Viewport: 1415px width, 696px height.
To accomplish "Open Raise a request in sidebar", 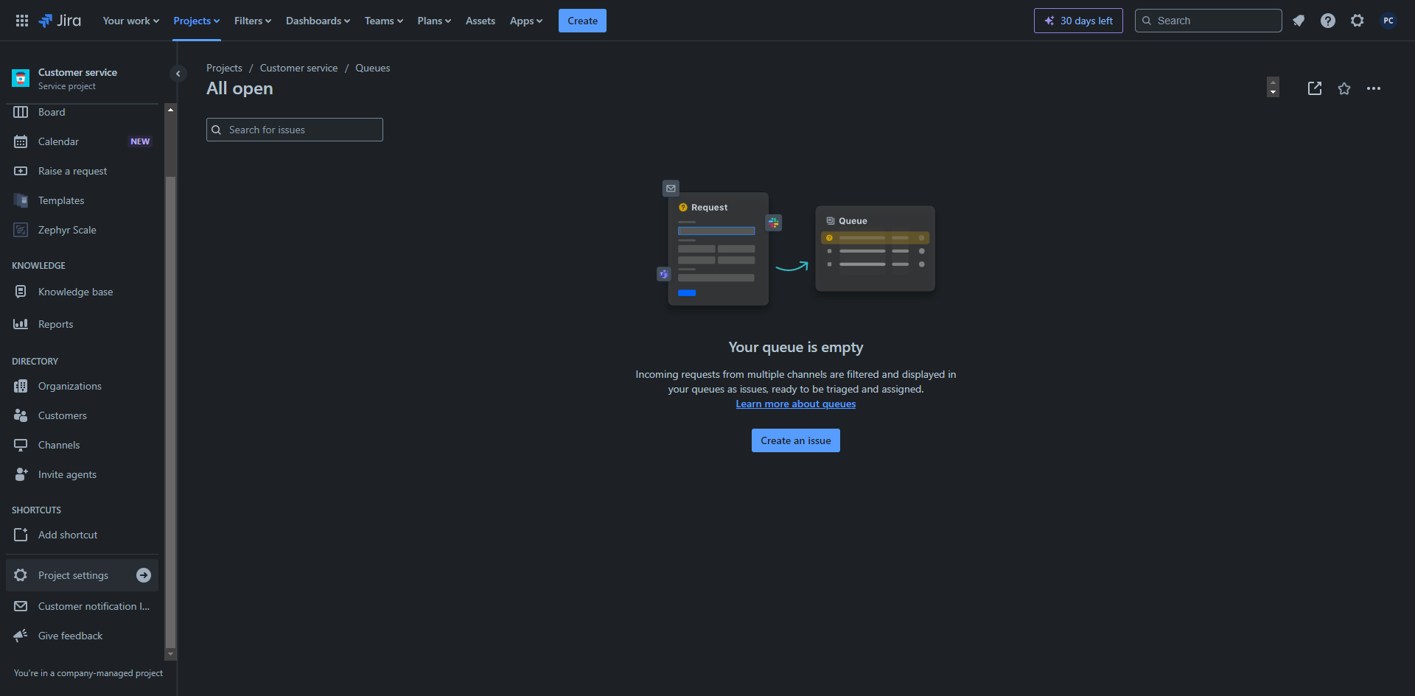I will pos(82,171).
